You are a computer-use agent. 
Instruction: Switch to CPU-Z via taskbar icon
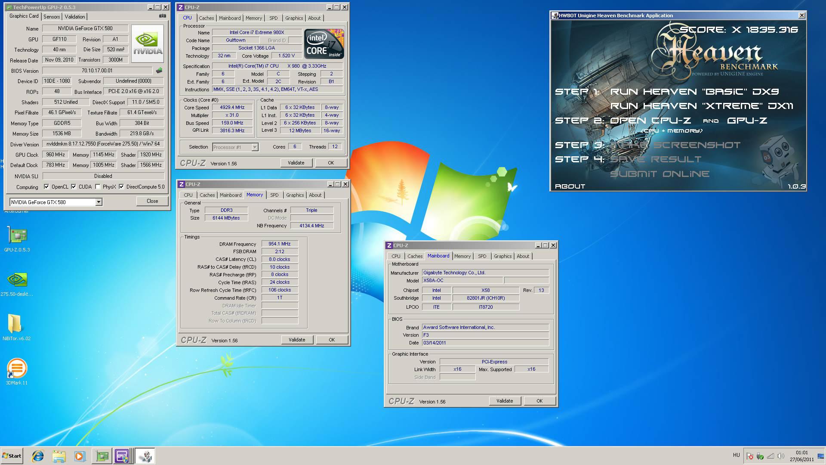tap(122, 456)
